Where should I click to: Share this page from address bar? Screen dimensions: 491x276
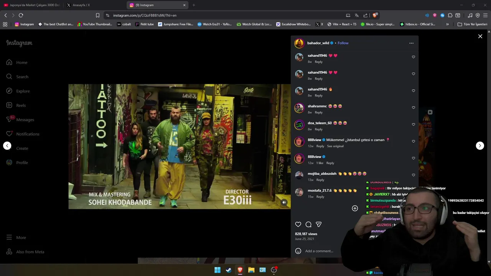(x=365, y=15)
